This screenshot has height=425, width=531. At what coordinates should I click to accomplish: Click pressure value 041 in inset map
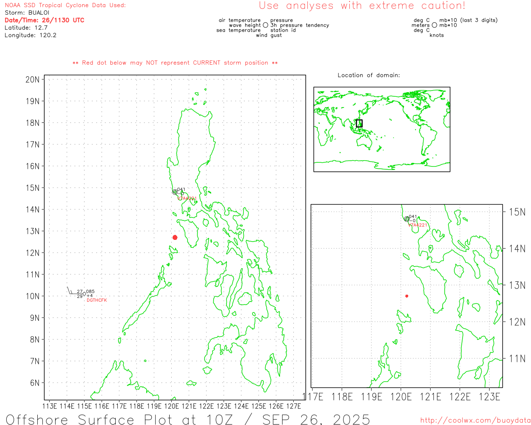coord(413,217)
